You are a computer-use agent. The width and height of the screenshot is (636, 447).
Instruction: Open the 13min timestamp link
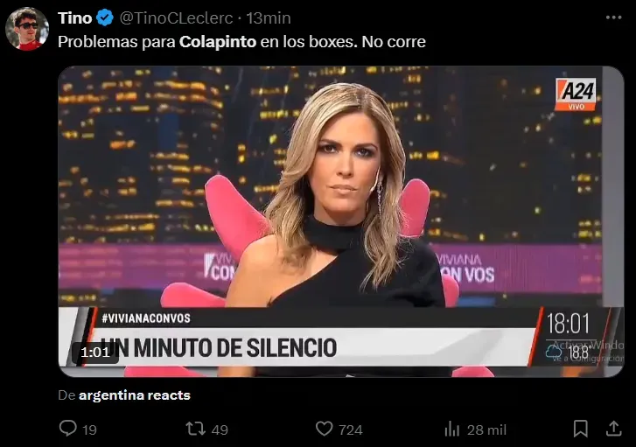[x=269, y=18]
